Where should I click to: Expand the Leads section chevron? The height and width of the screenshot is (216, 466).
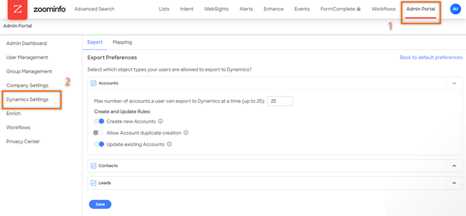tap(454, 183)
